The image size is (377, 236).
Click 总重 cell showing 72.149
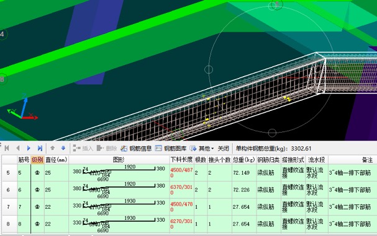coord(244,173)
